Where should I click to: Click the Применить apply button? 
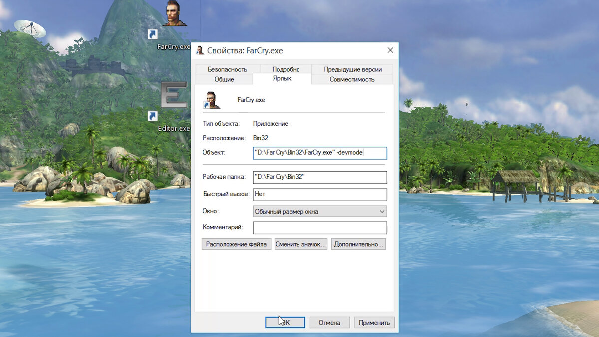point(375,322)
